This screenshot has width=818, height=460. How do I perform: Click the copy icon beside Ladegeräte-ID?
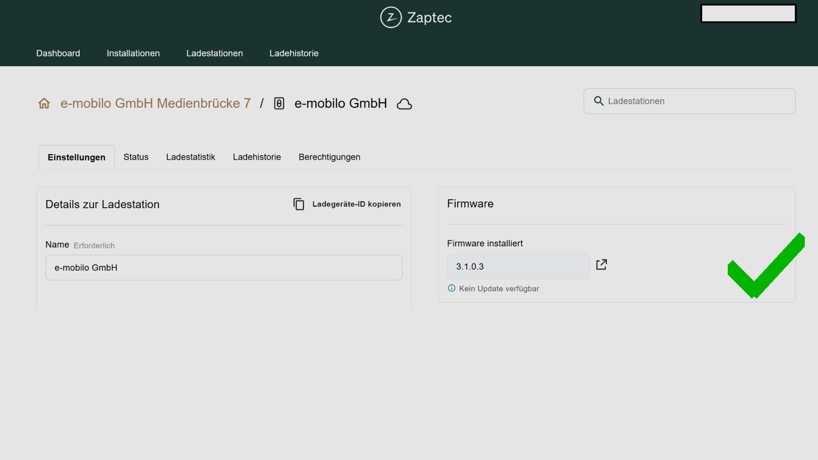pos(299,204)
